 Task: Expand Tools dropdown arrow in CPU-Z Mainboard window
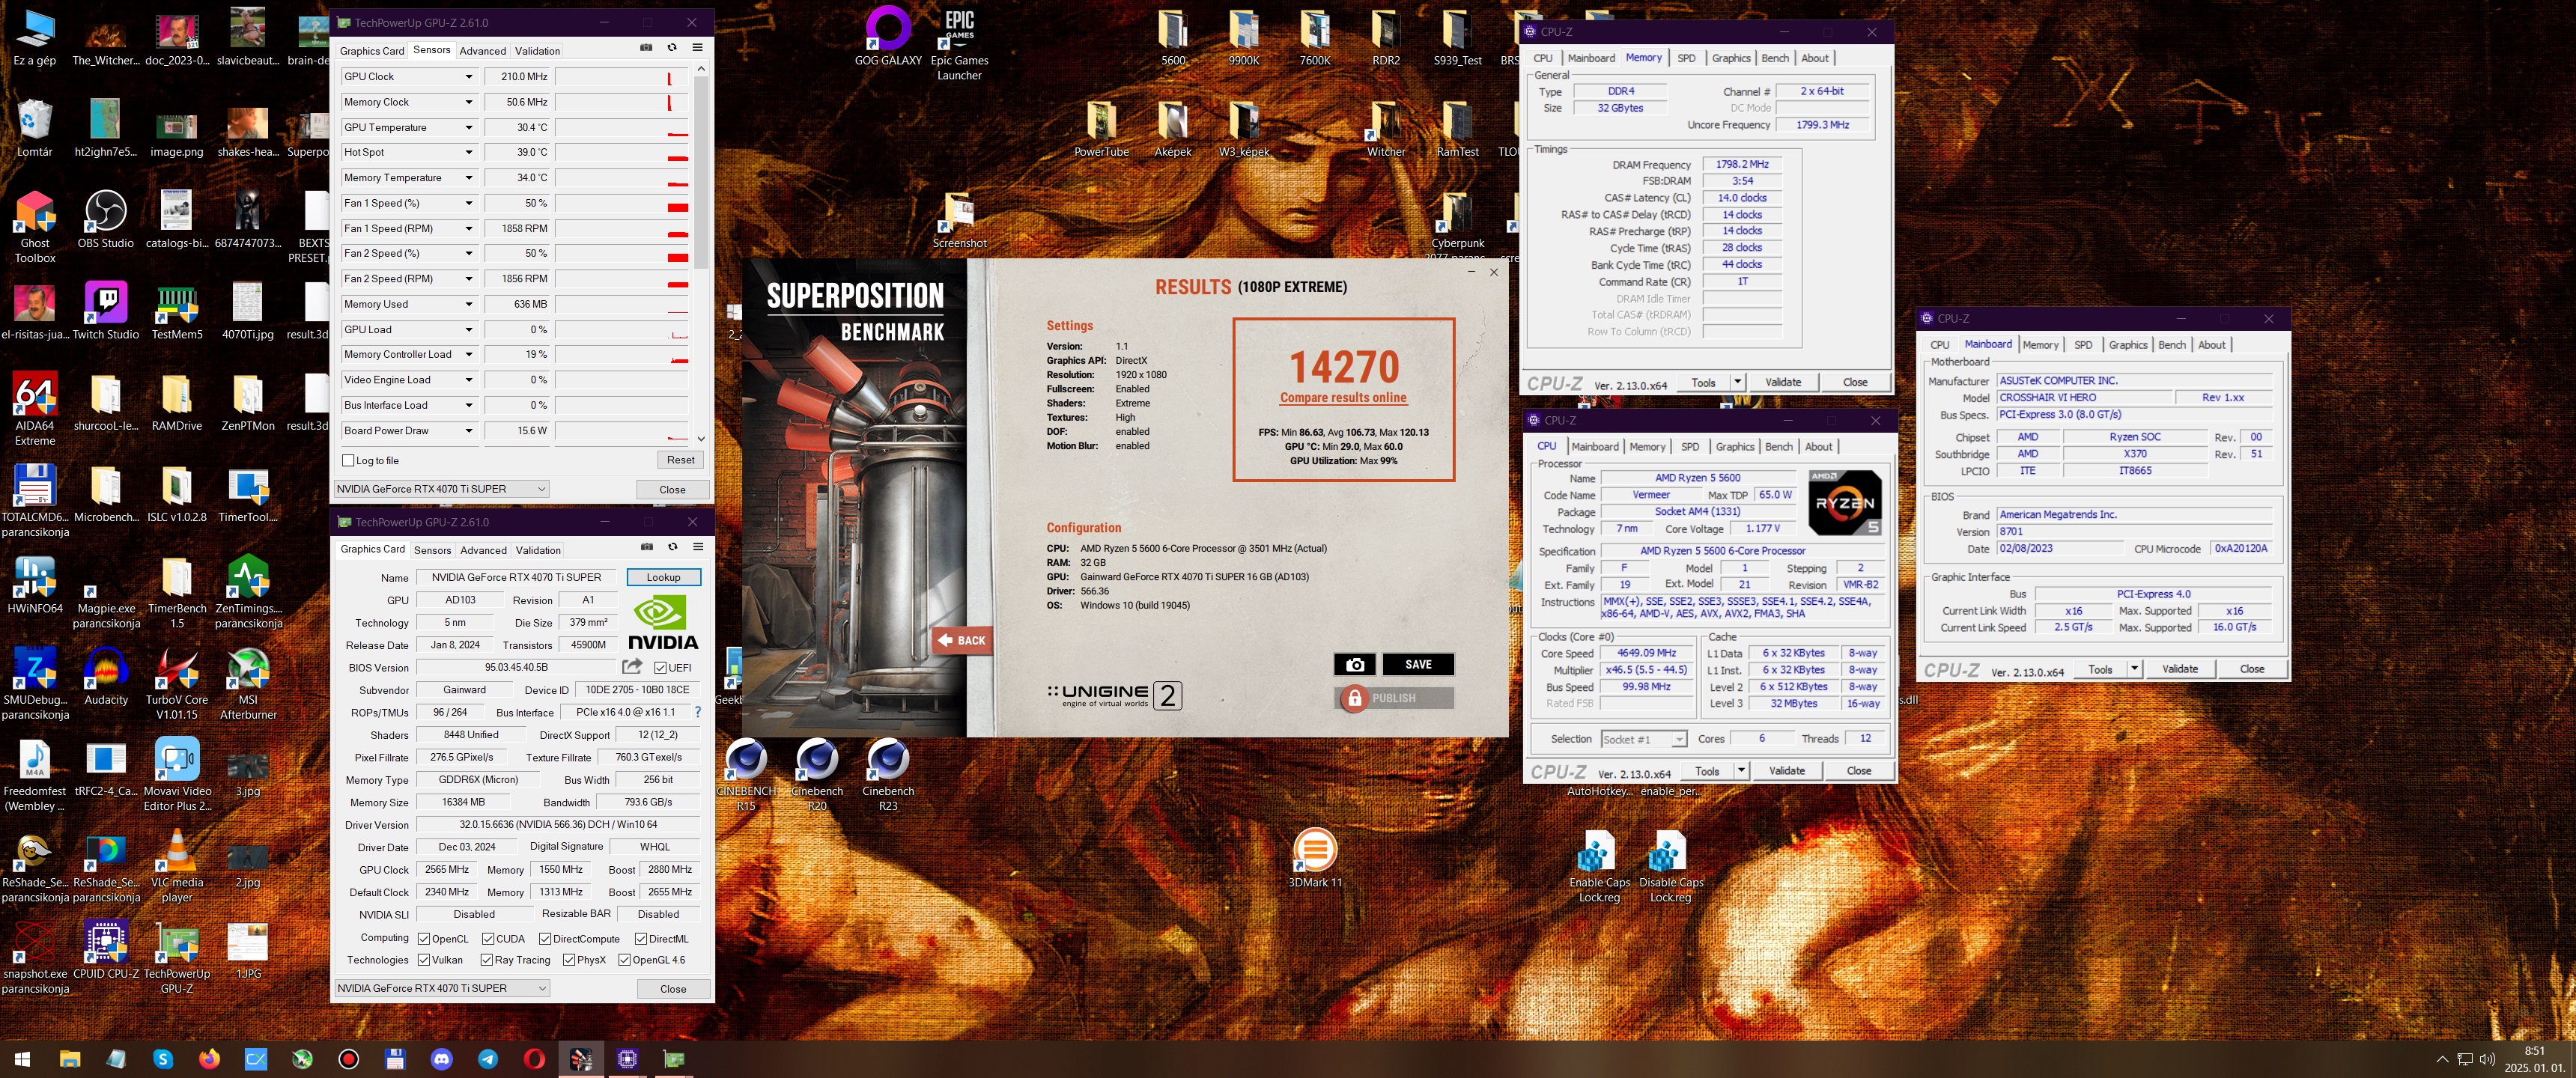click(x=2134, y=669)
